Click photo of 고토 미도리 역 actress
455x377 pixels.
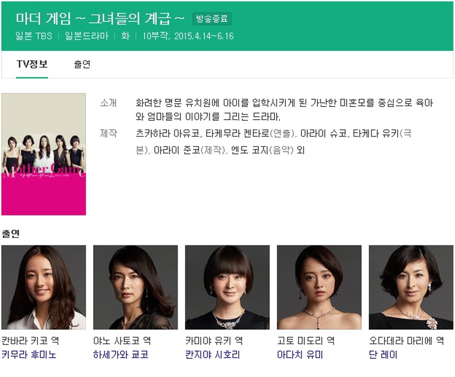point(319,287)
